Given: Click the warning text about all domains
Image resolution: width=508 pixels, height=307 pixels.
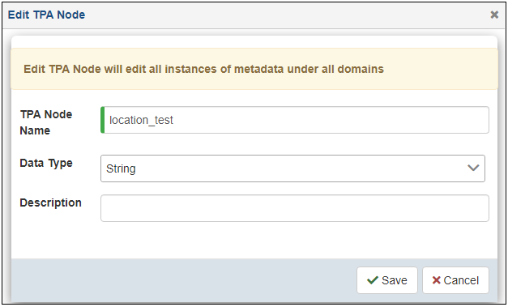Looking at the screenshot, I should click(203, 69).
